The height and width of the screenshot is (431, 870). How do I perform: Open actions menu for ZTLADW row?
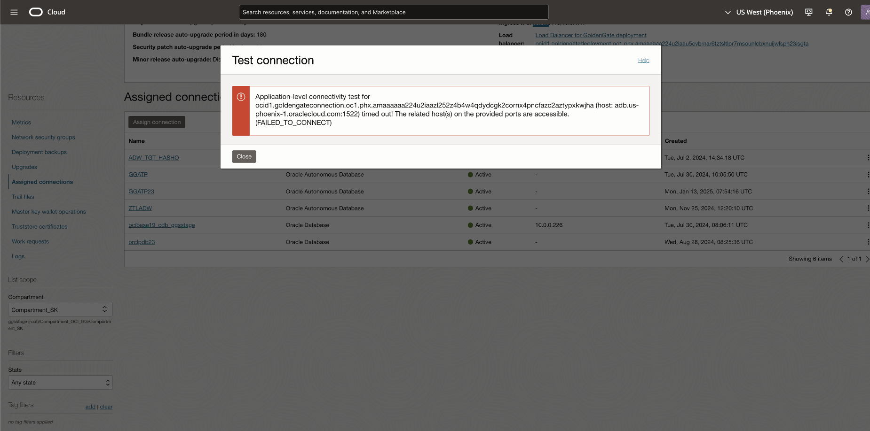868,208
